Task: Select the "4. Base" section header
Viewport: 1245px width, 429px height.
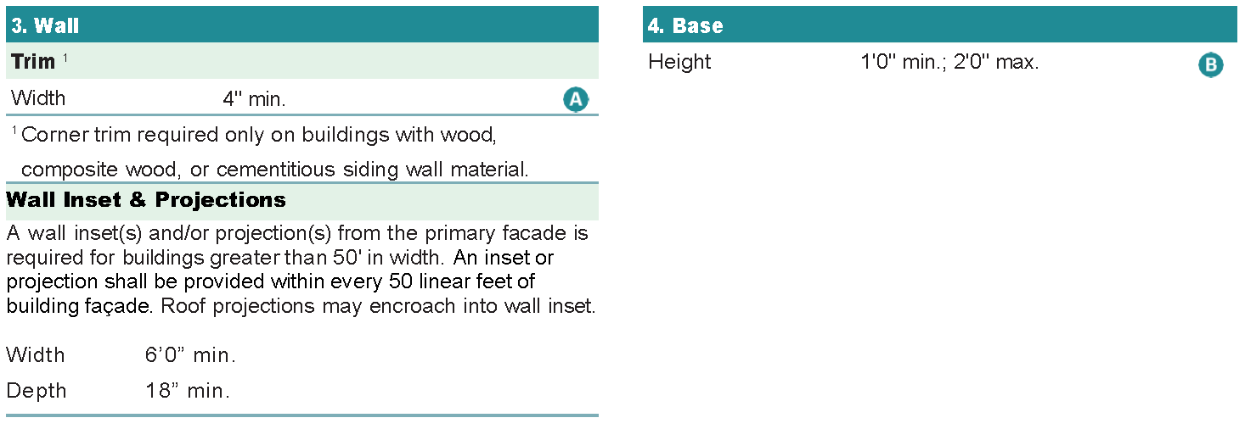Action: (x=685, y=25)
